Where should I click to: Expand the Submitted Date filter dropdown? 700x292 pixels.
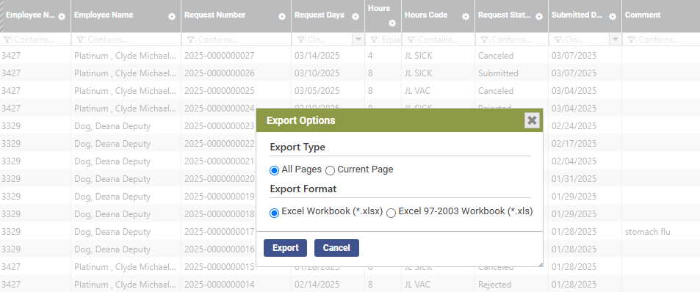coord(616,39)
